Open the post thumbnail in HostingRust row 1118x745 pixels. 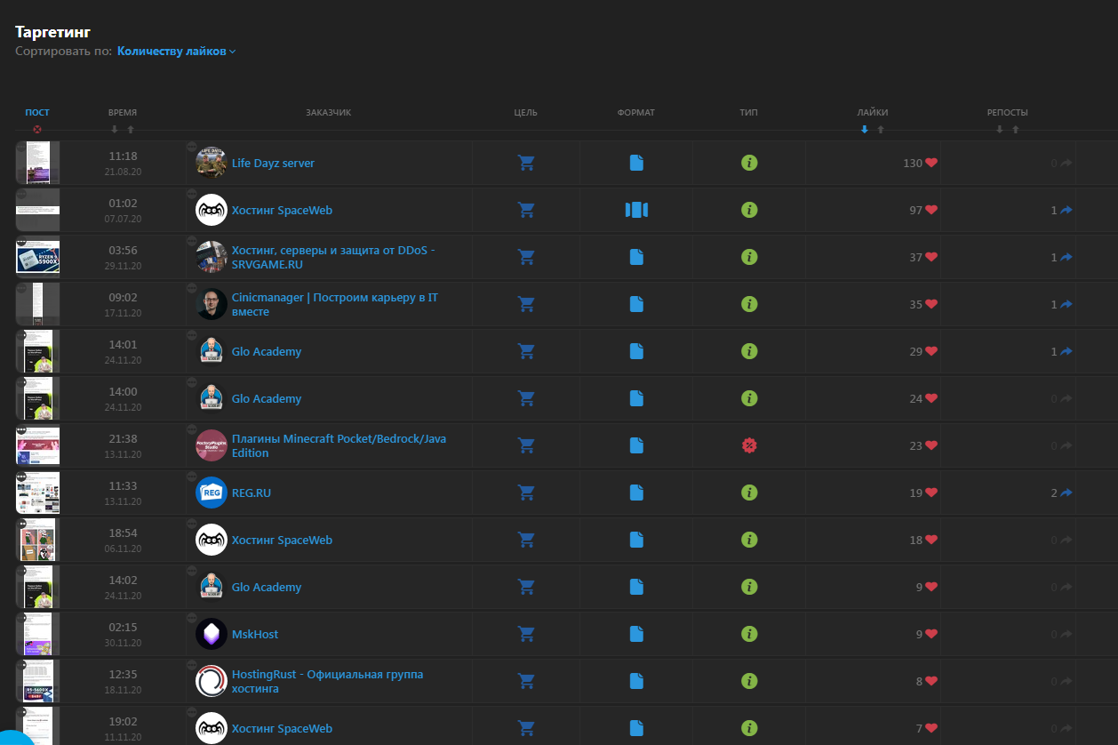click(38, 681)
